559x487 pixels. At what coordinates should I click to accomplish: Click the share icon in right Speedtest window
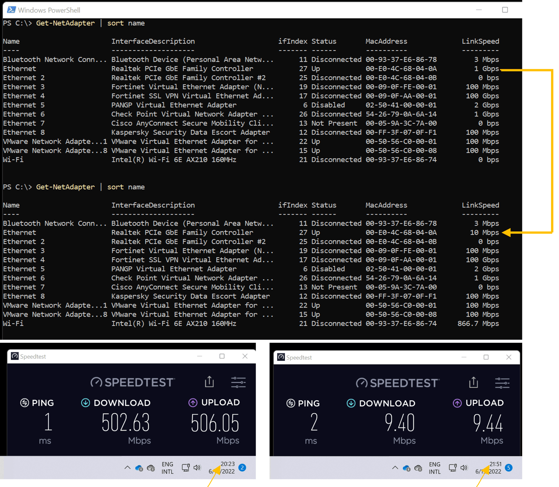pyautogui.click(x=474, y=382)
